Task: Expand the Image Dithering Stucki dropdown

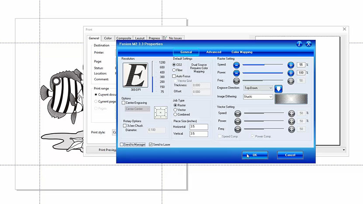Action: (258, 97)
